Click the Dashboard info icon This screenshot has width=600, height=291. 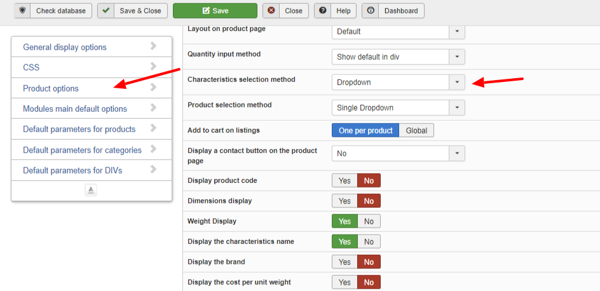[x=371, y=11]
